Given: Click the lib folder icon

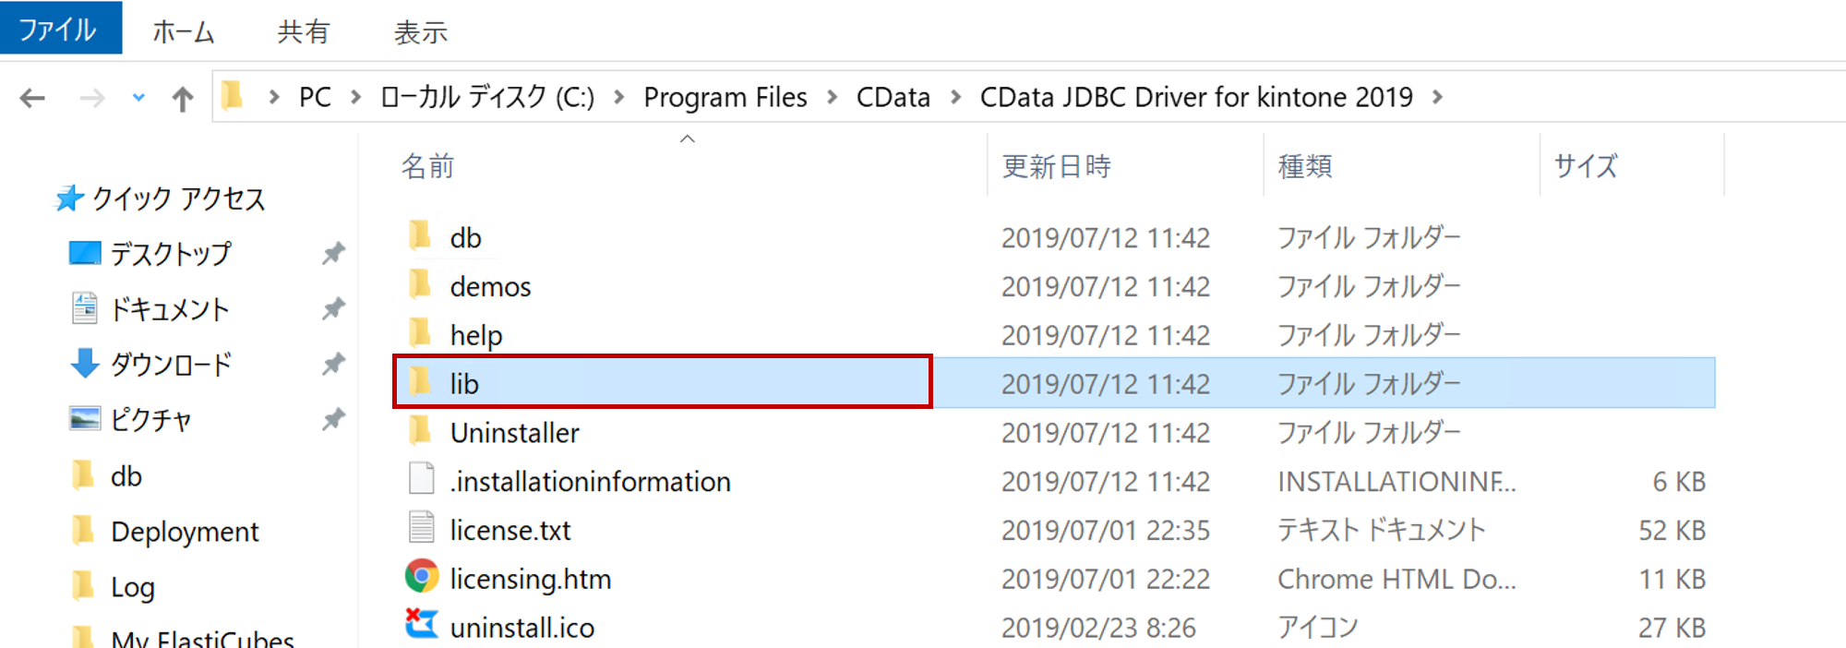Looking at the screenshot, I should pos(420,381).
